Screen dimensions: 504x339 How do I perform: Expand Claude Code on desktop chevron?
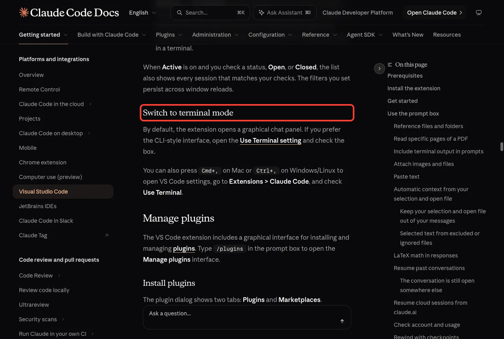click(89, 133)
